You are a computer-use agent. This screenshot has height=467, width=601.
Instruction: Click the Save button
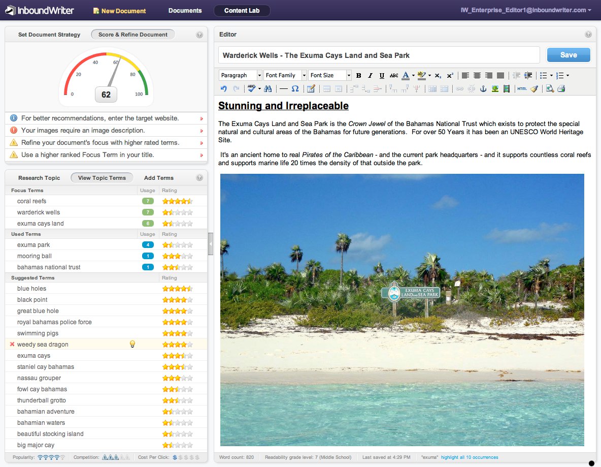click(x=568, y=54)
